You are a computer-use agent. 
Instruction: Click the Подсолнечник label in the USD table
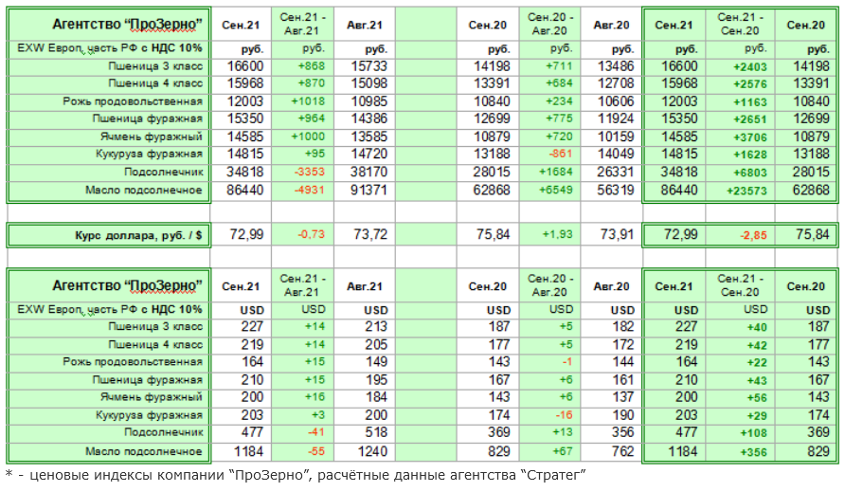pyautogui.click(x=163, y=432)
